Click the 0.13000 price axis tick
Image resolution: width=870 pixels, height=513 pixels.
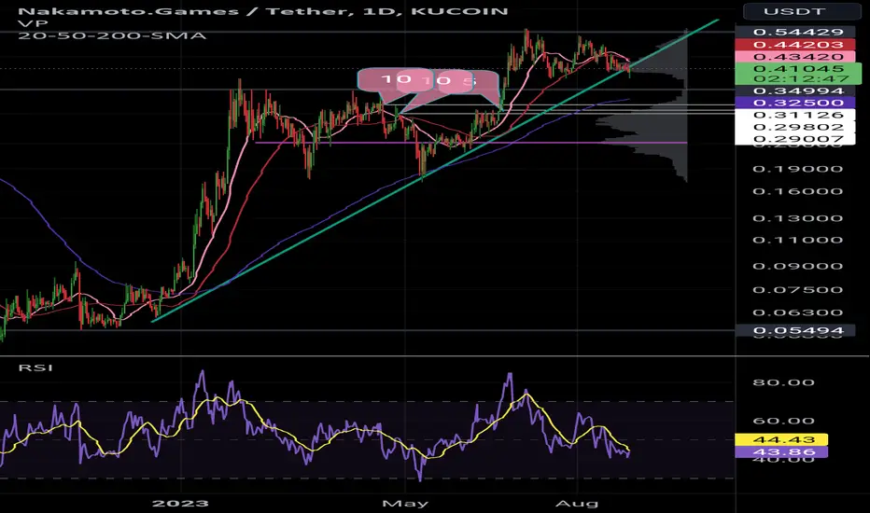point(798,218)
